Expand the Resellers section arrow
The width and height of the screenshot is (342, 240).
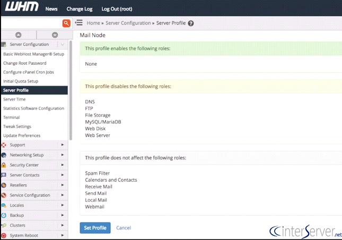(63, 185)
